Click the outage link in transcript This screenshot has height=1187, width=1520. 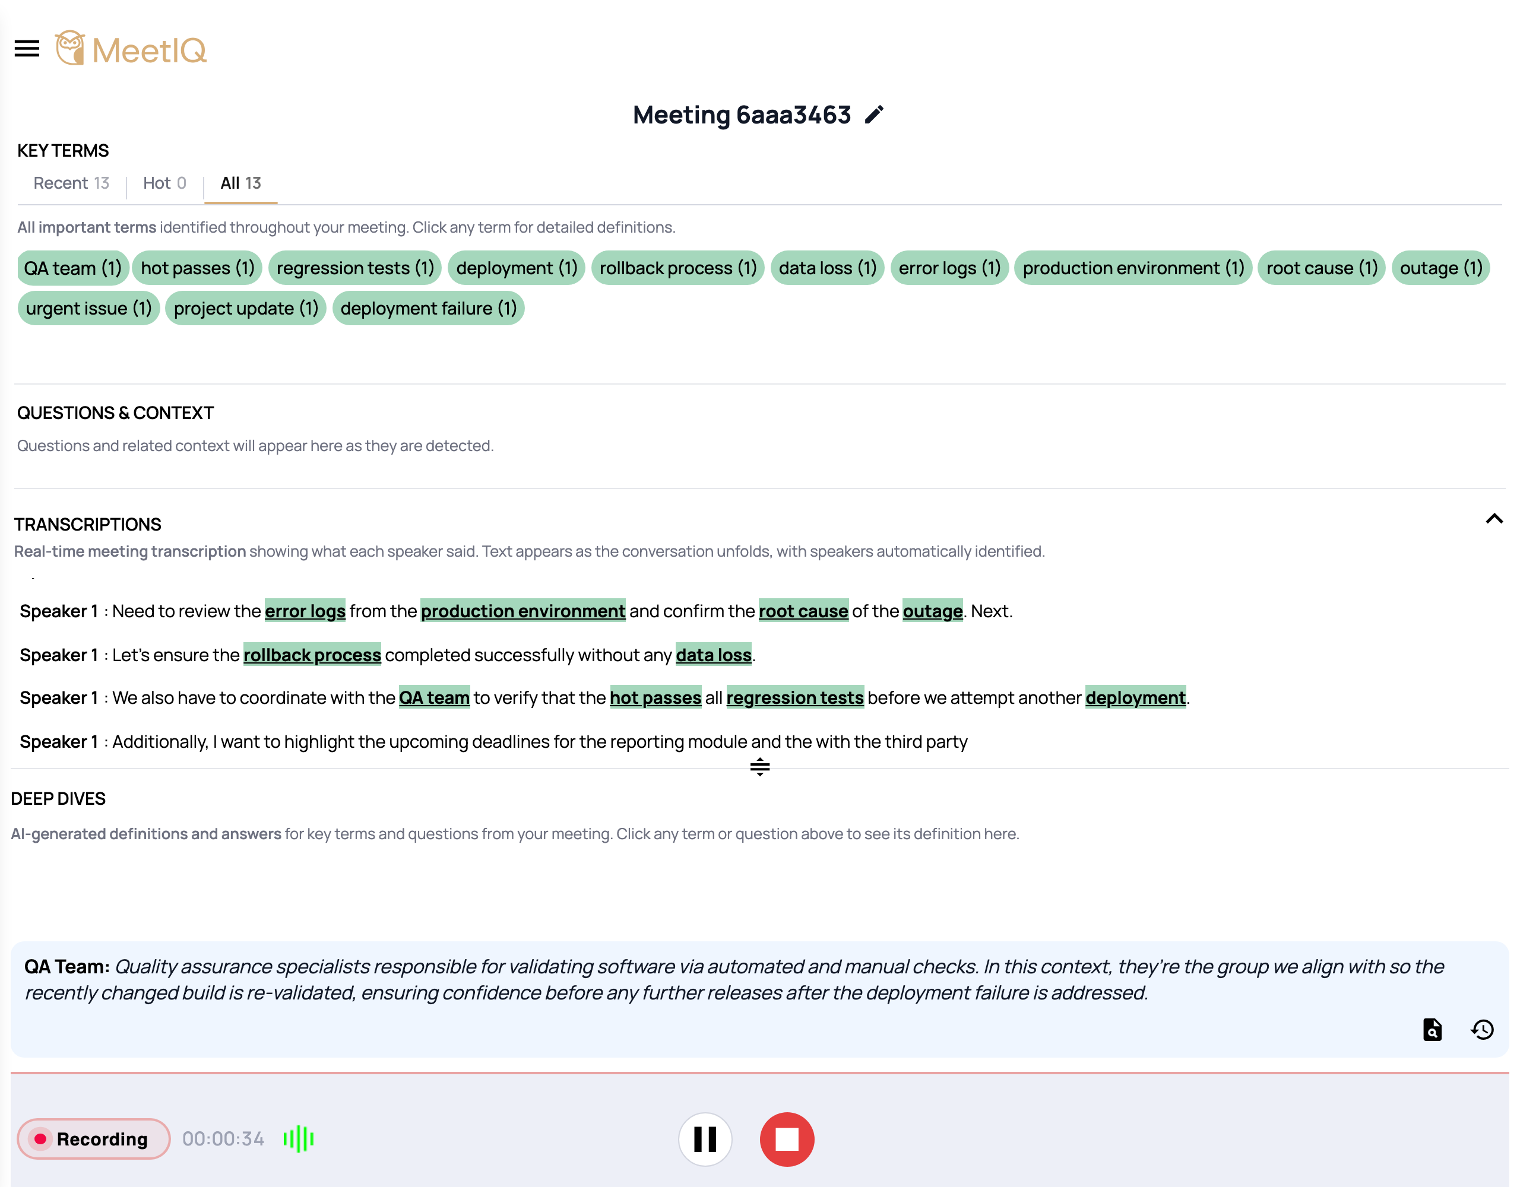[x=933, y=611]
